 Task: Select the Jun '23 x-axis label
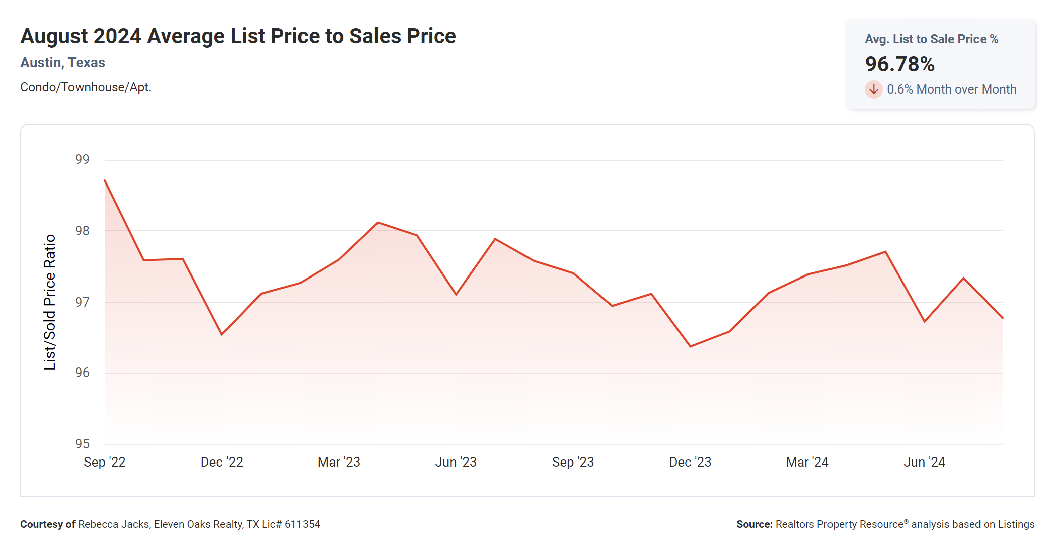coord(456,462)
